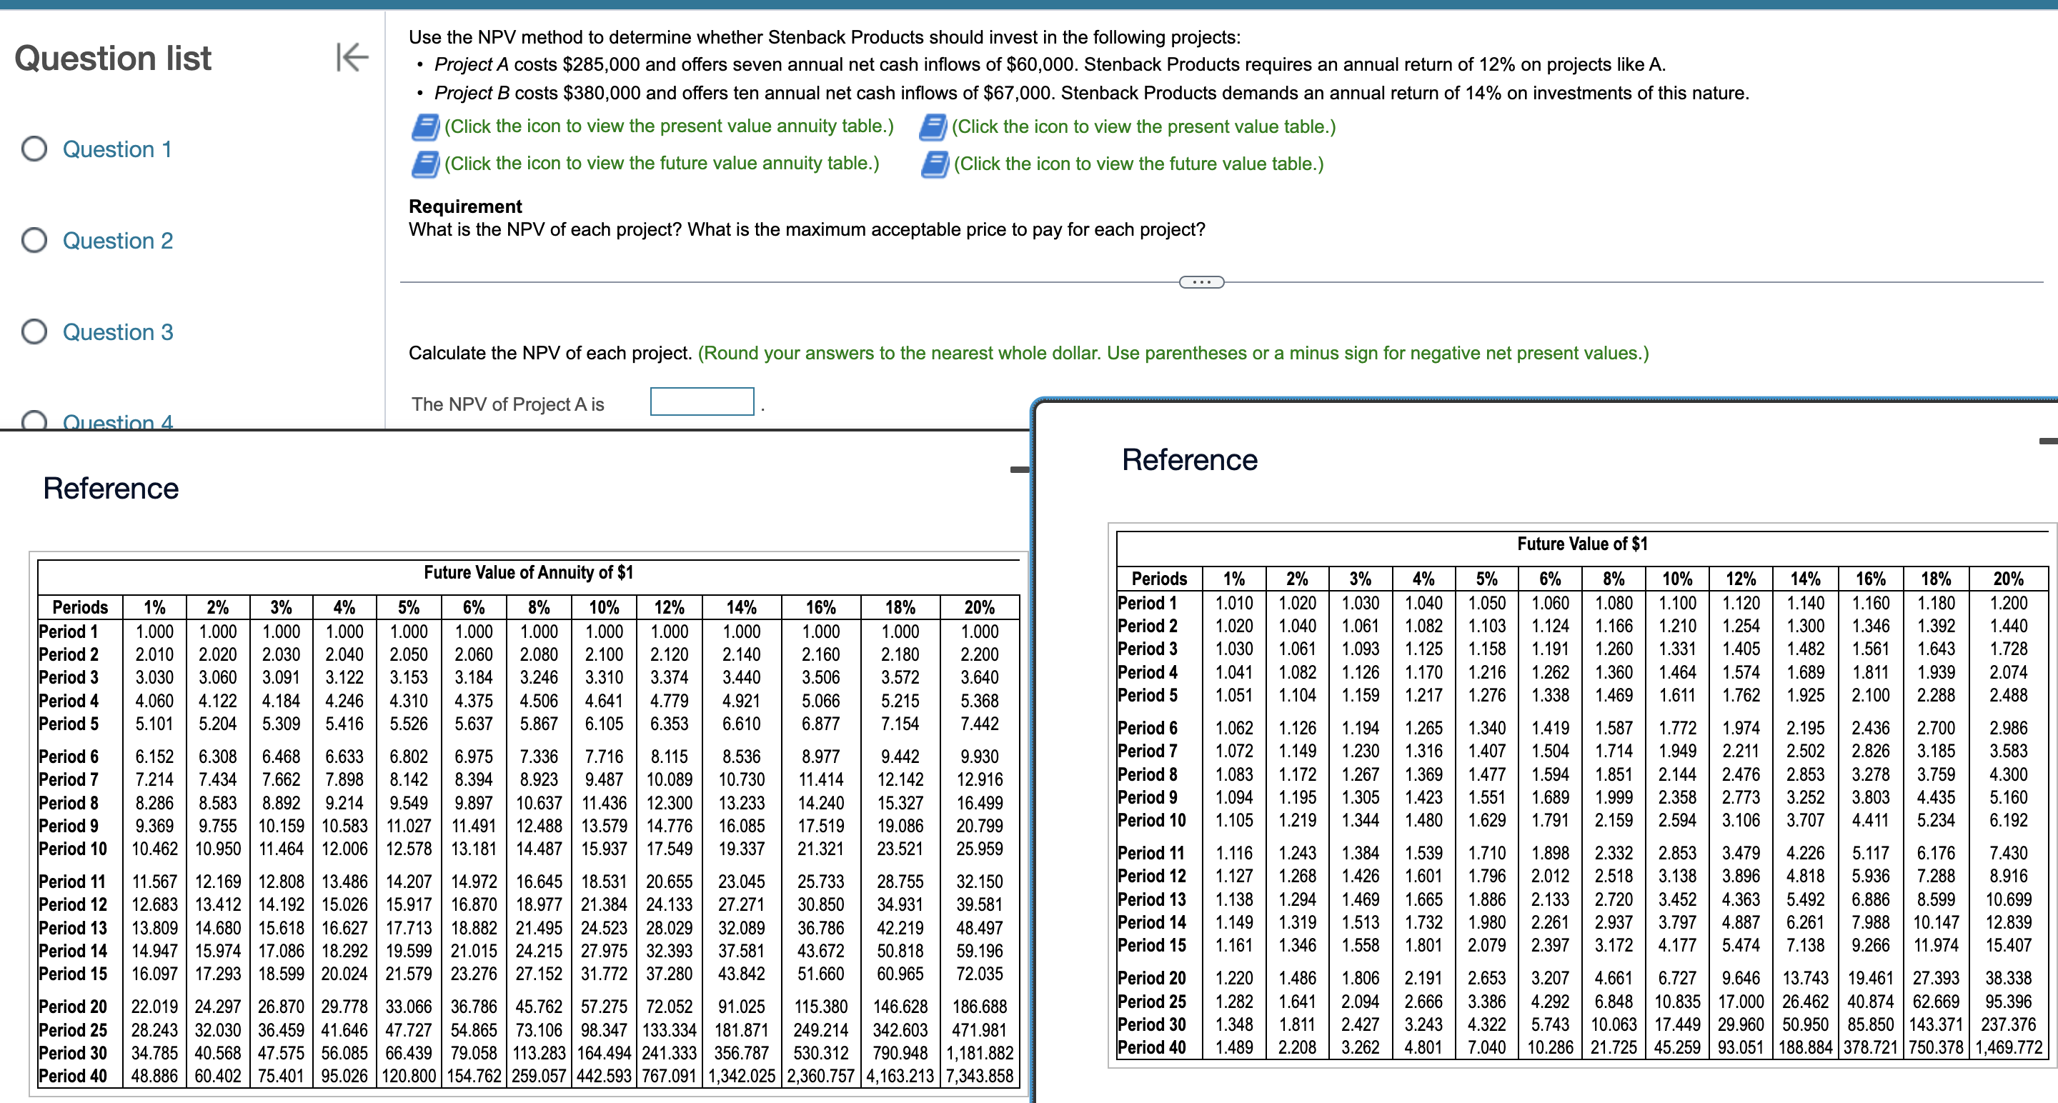Click the Future Value of Annuity table title

(528, 573)
